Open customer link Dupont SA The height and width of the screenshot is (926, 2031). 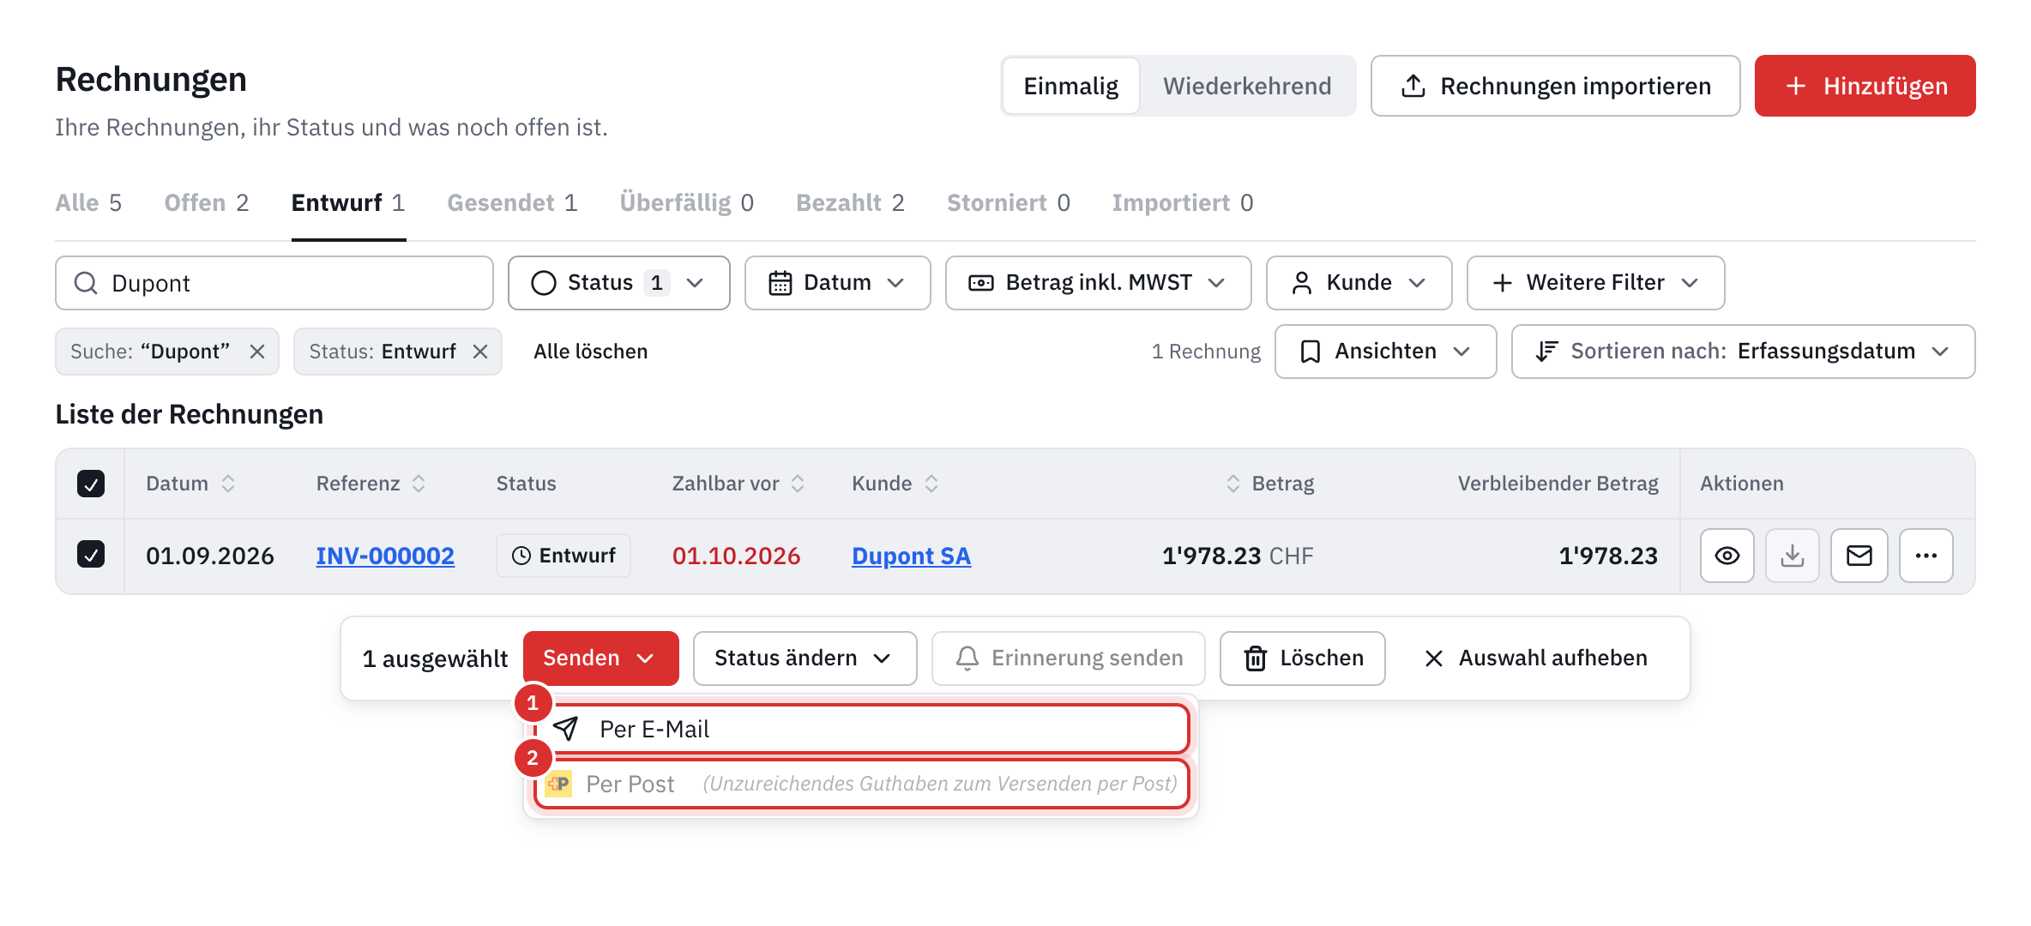(911, 556)
